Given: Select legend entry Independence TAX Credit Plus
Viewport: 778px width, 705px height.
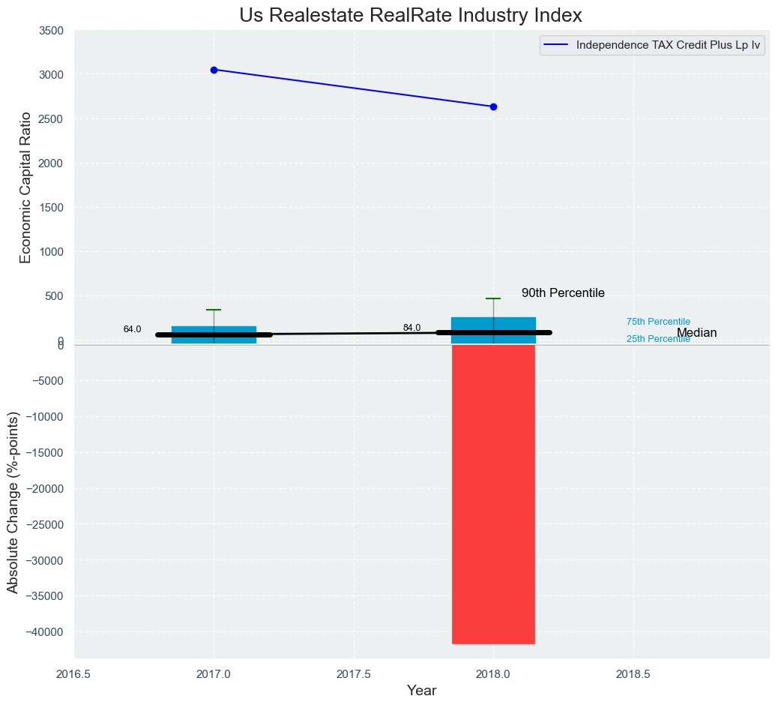Looking at the screenshot, I should pos(668,45).
